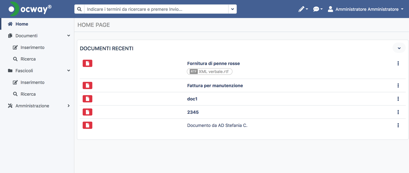Open the XML verbale.rtf attachment

click(210, 72)
